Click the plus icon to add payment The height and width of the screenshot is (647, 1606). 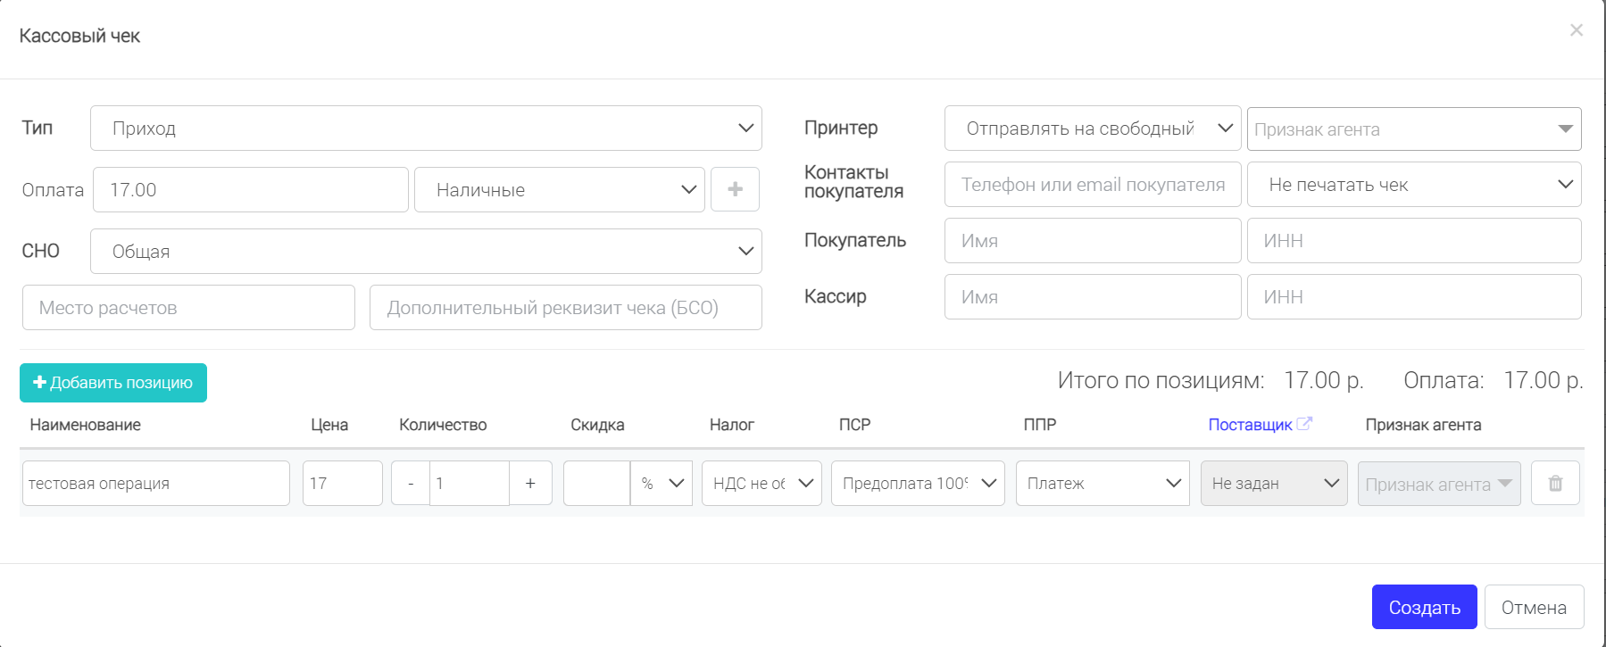(x=735, y=189)
